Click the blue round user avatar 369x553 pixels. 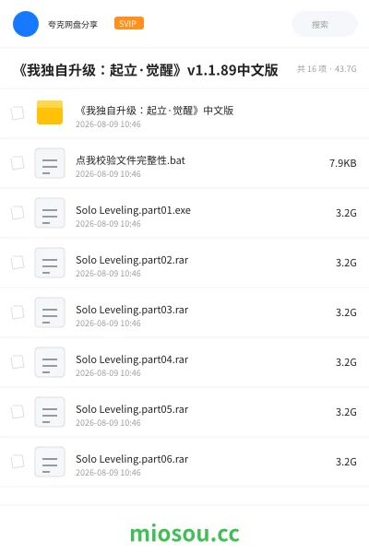[x=26, y=24]
